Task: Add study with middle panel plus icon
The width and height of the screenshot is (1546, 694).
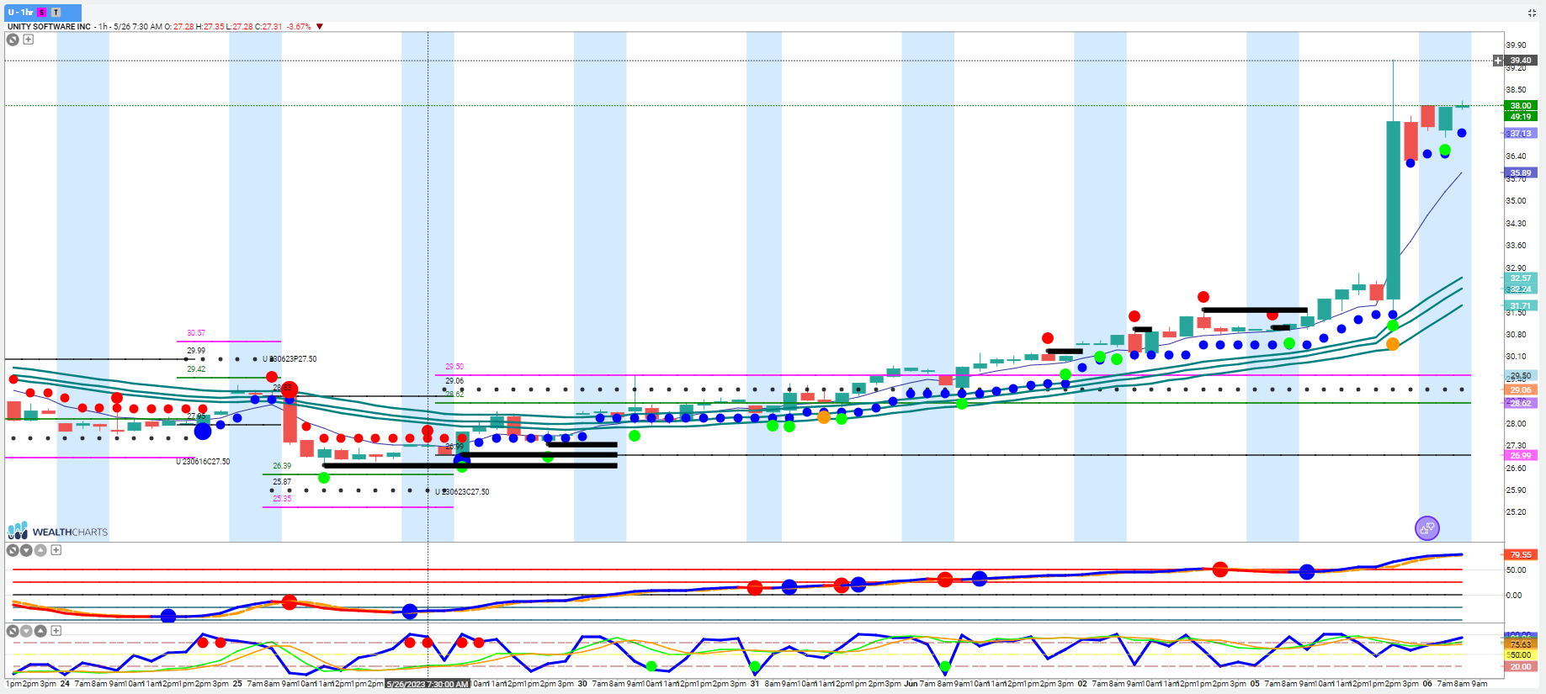Action: [56, 550]
